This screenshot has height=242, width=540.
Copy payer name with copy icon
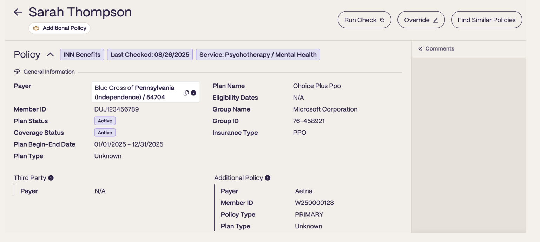tap(186, 93)
